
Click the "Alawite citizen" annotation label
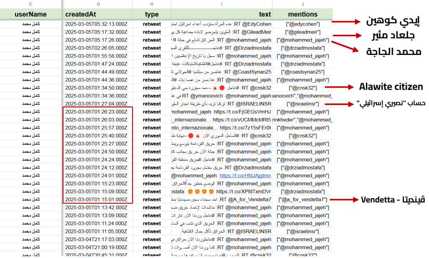[x=390, y=87]
